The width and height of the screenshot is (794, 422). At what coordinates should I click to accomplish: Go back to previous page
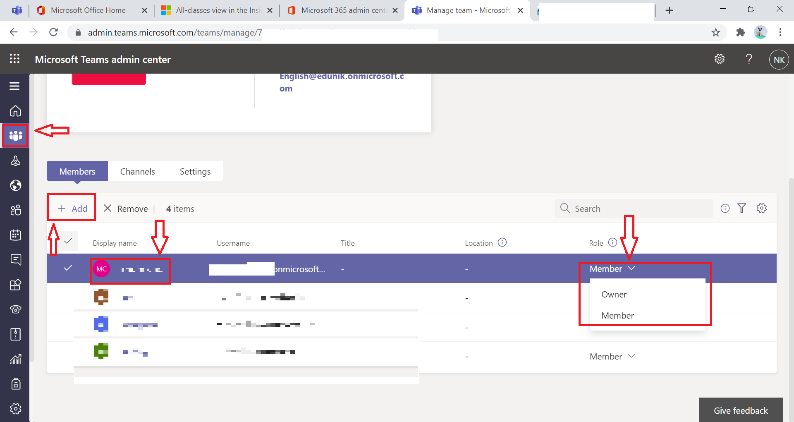click(14, 32)
